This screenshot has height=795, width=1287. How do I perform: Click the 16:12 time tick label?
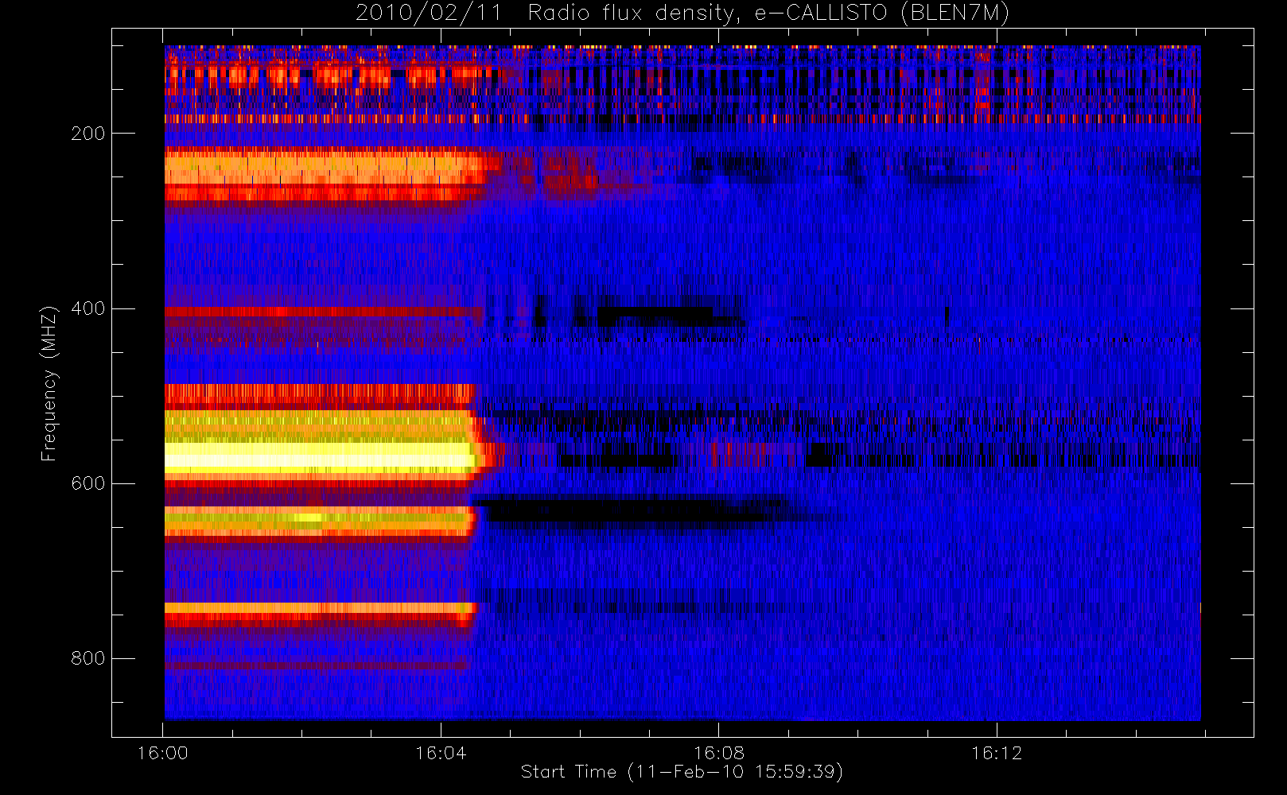click(997, 753)
